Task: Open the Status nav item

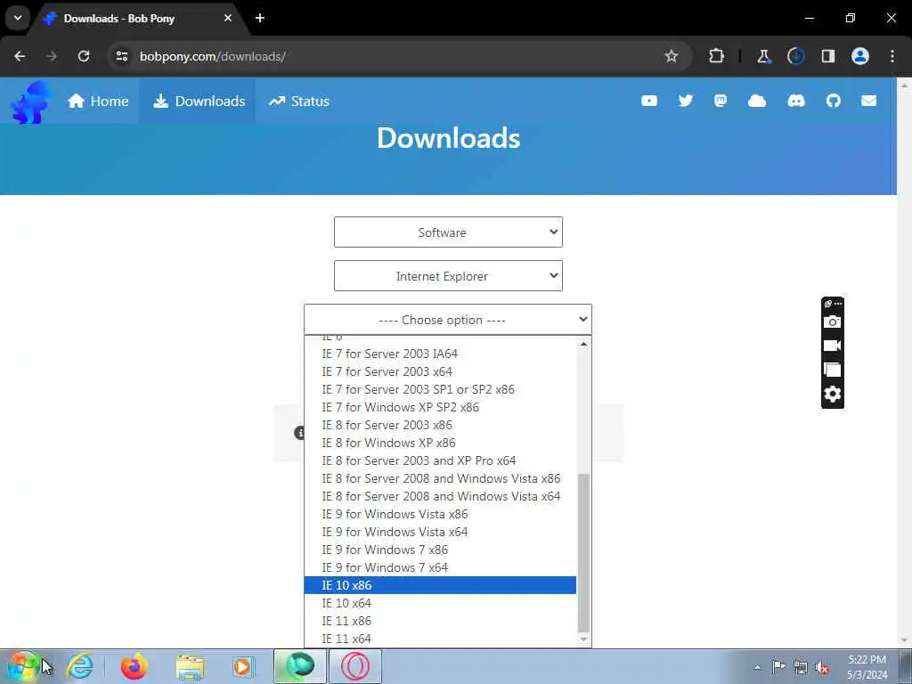Action: (x=299, y=102)
